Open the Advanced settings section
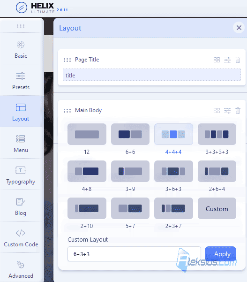 pyautogui.click(x=21, y=268)
